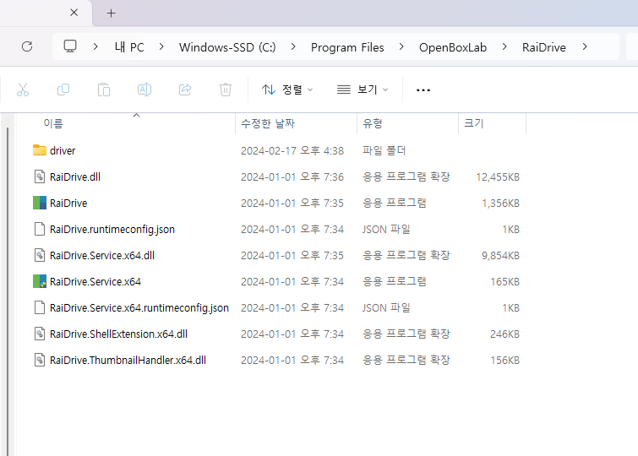638x456 pixels.
Task: Click date 2024-01-01 오후 7:36
Action: tap(292, 177)
